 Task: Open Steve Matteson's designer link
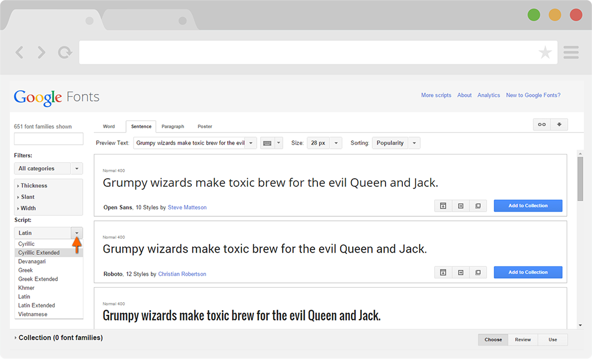[x=187, y=208]
